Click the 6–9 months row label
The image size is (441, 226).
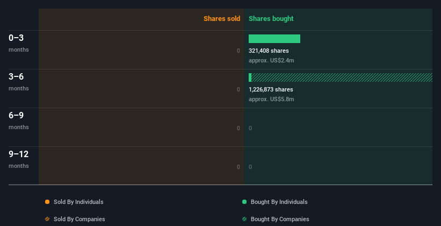click(x=19, y=121)
